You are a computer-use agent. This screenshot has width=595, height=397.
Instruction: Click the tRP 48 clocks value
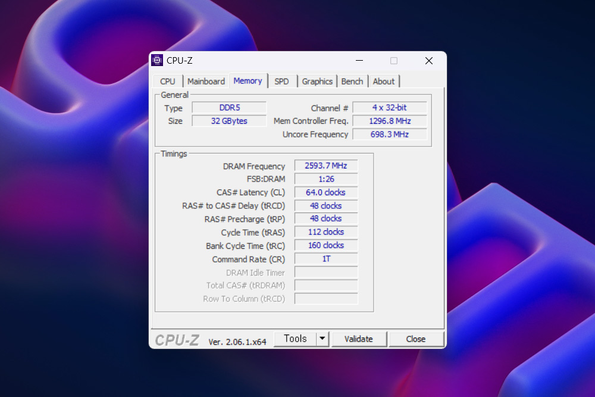tap(326, 218)
